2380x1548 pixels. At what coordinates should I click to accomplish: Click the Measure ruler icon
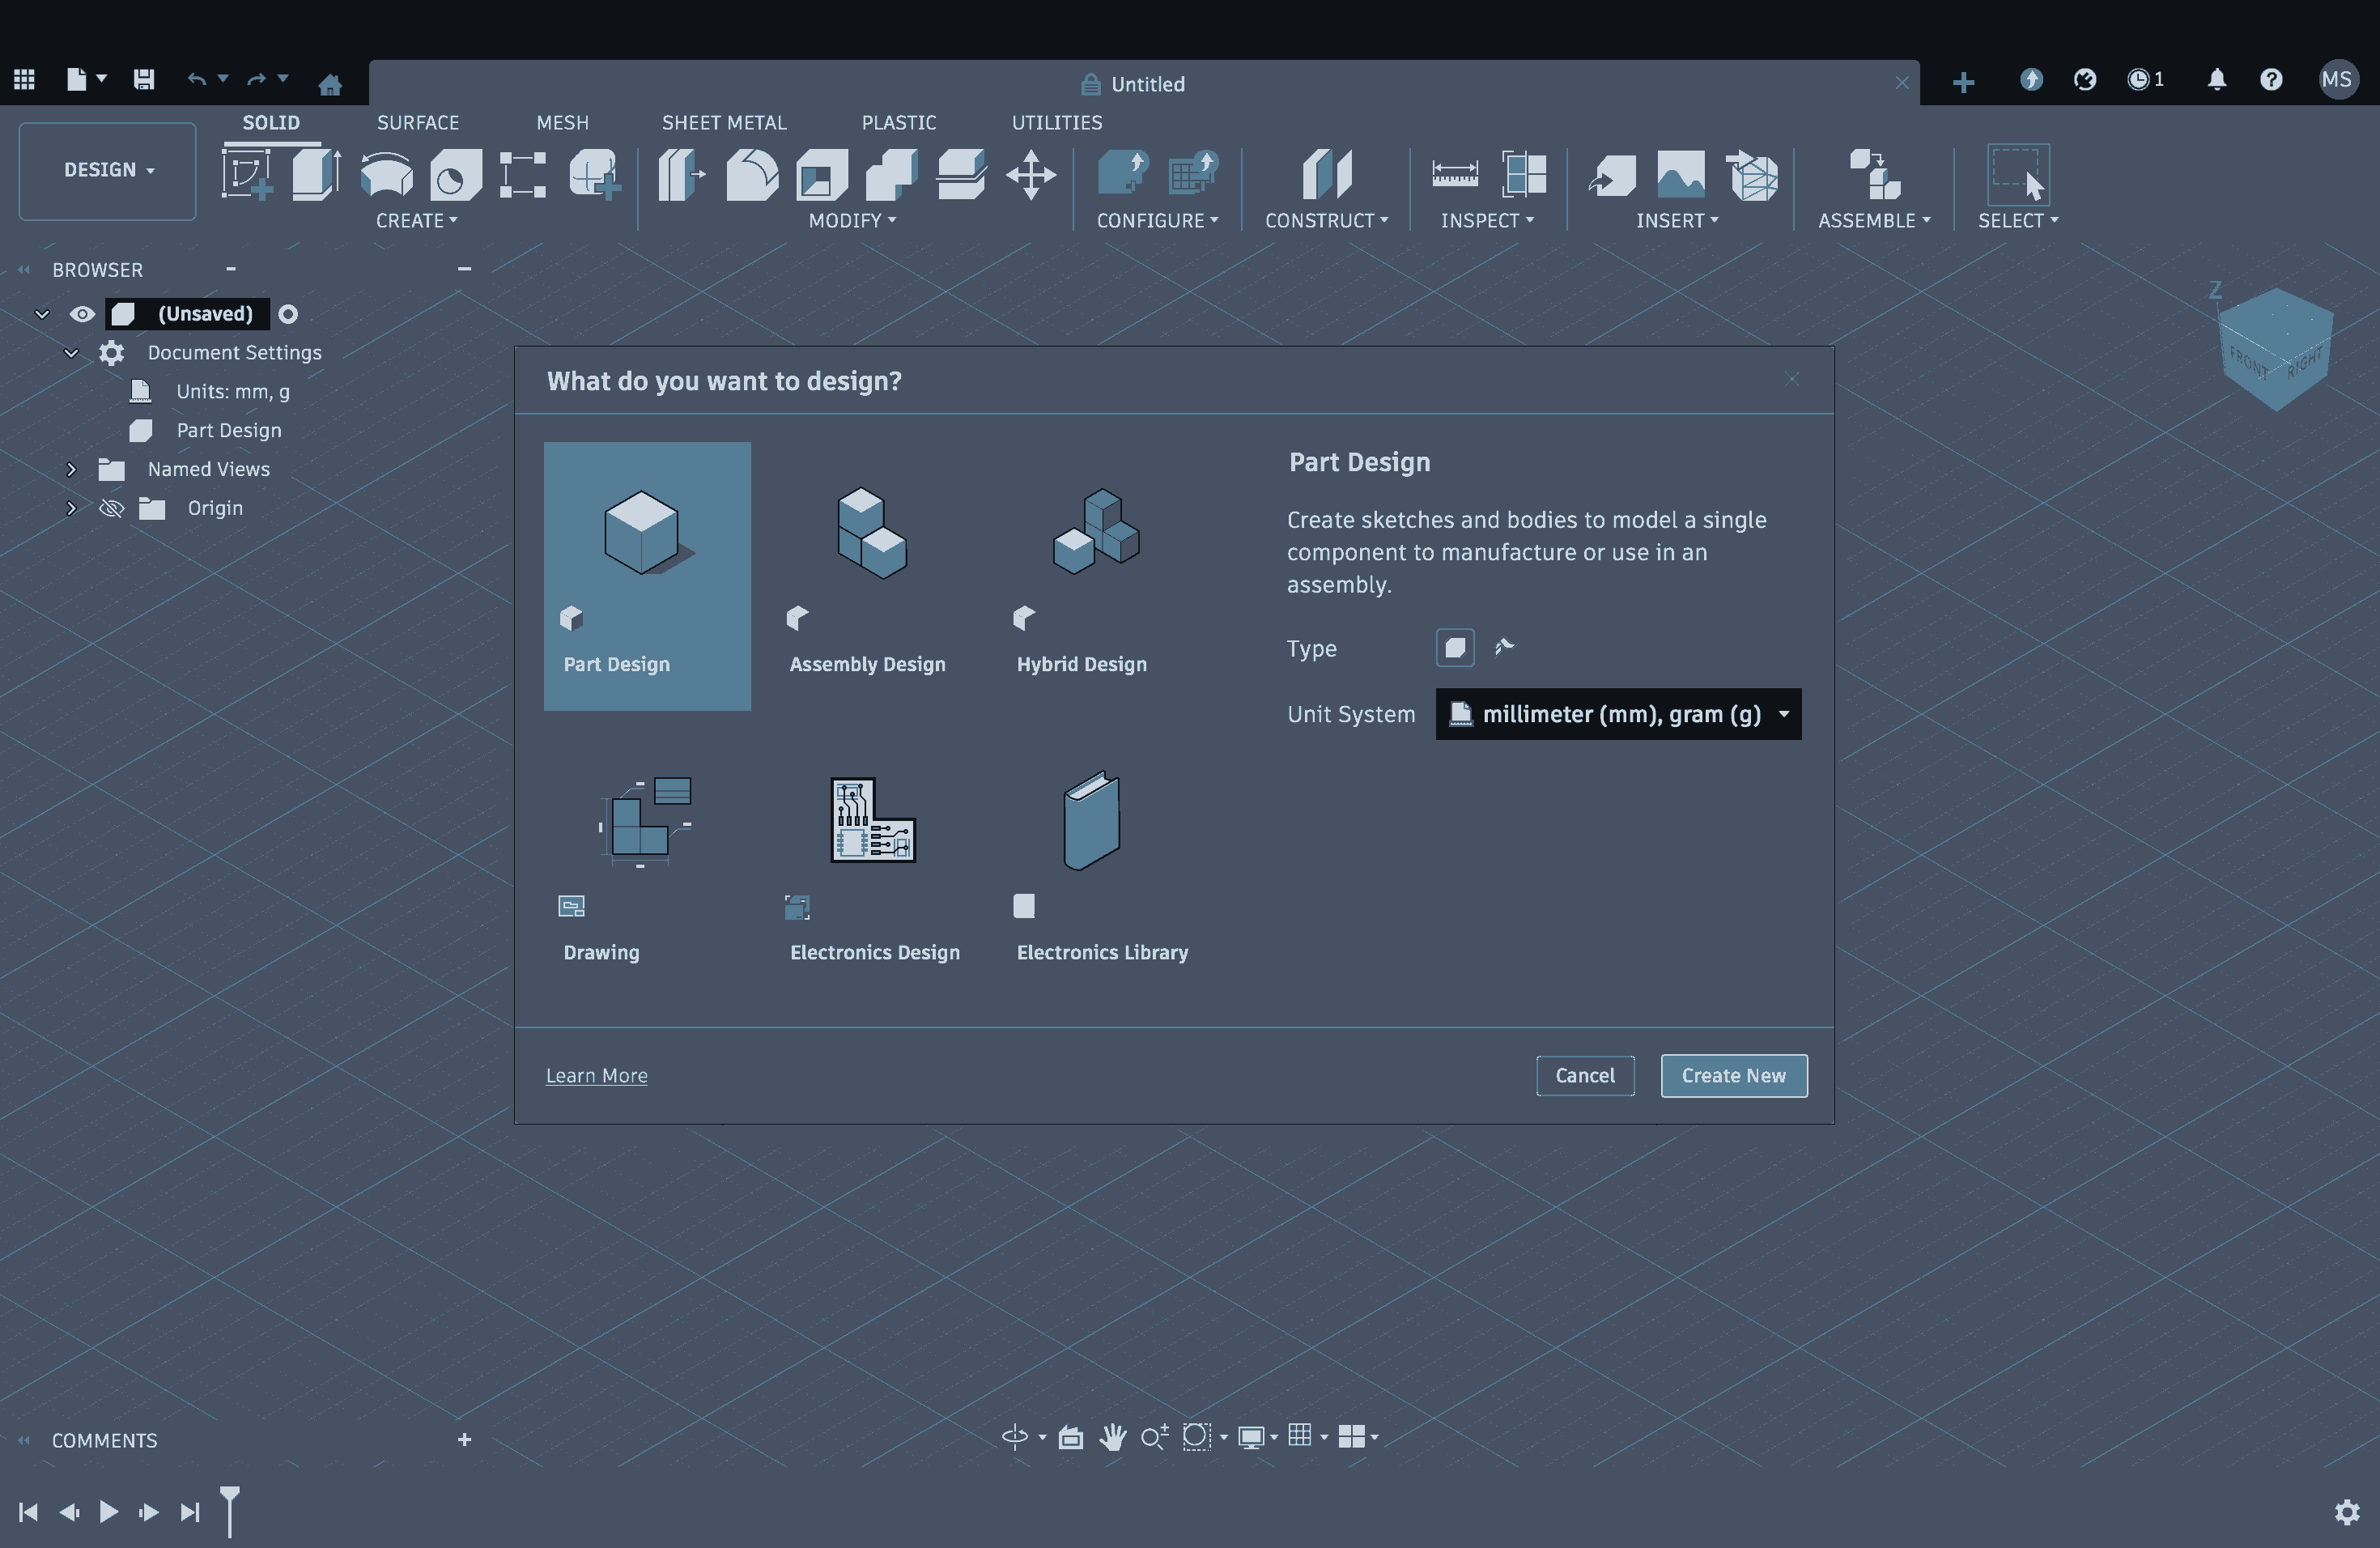[x=1454, y=174]
